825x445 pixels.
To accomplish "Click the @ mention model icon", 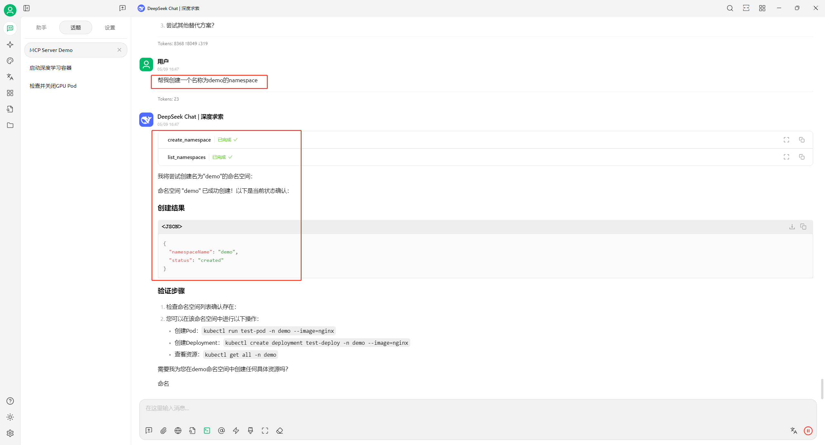I will (221, 430).
